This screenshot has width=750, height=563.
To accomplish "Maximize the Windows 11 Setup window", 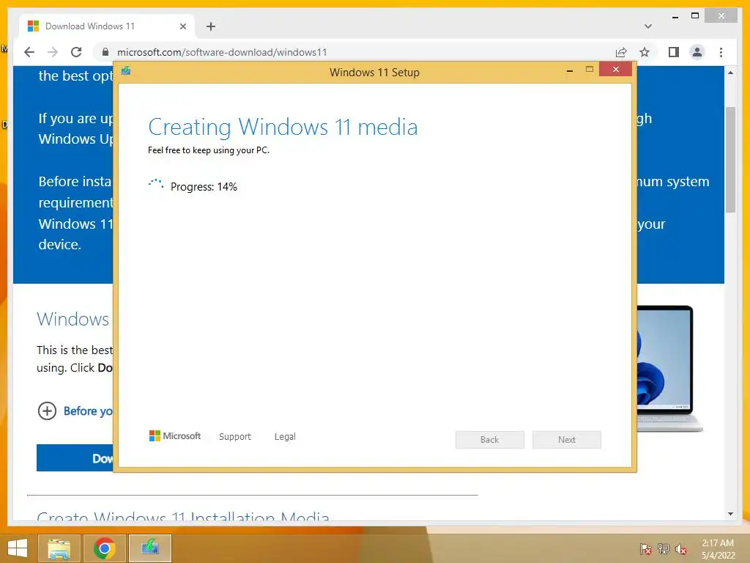I will [590, 70].
